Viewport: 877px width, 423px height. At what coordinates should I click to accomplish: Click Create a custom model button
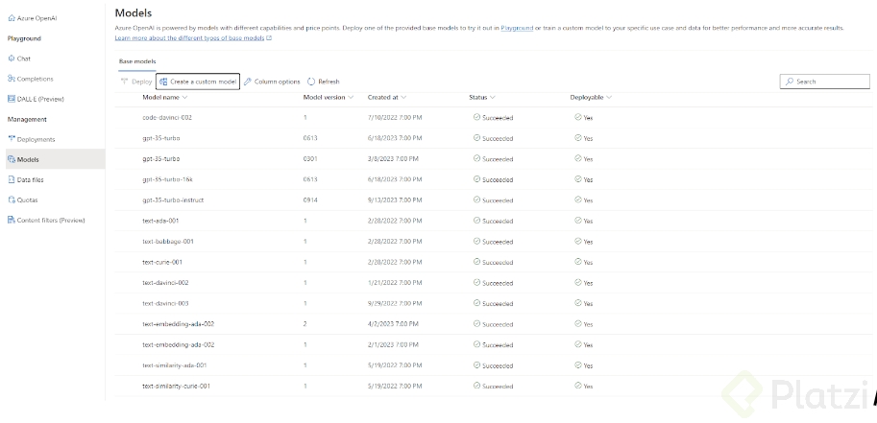198,82
